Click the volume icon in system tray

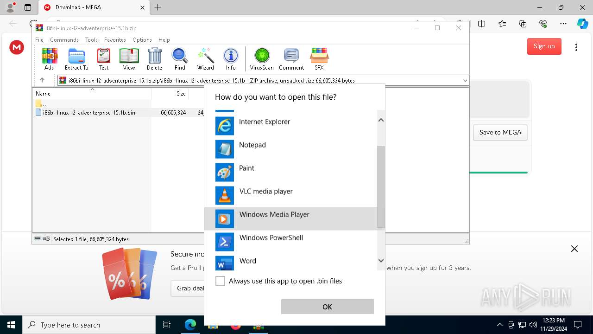533,325
